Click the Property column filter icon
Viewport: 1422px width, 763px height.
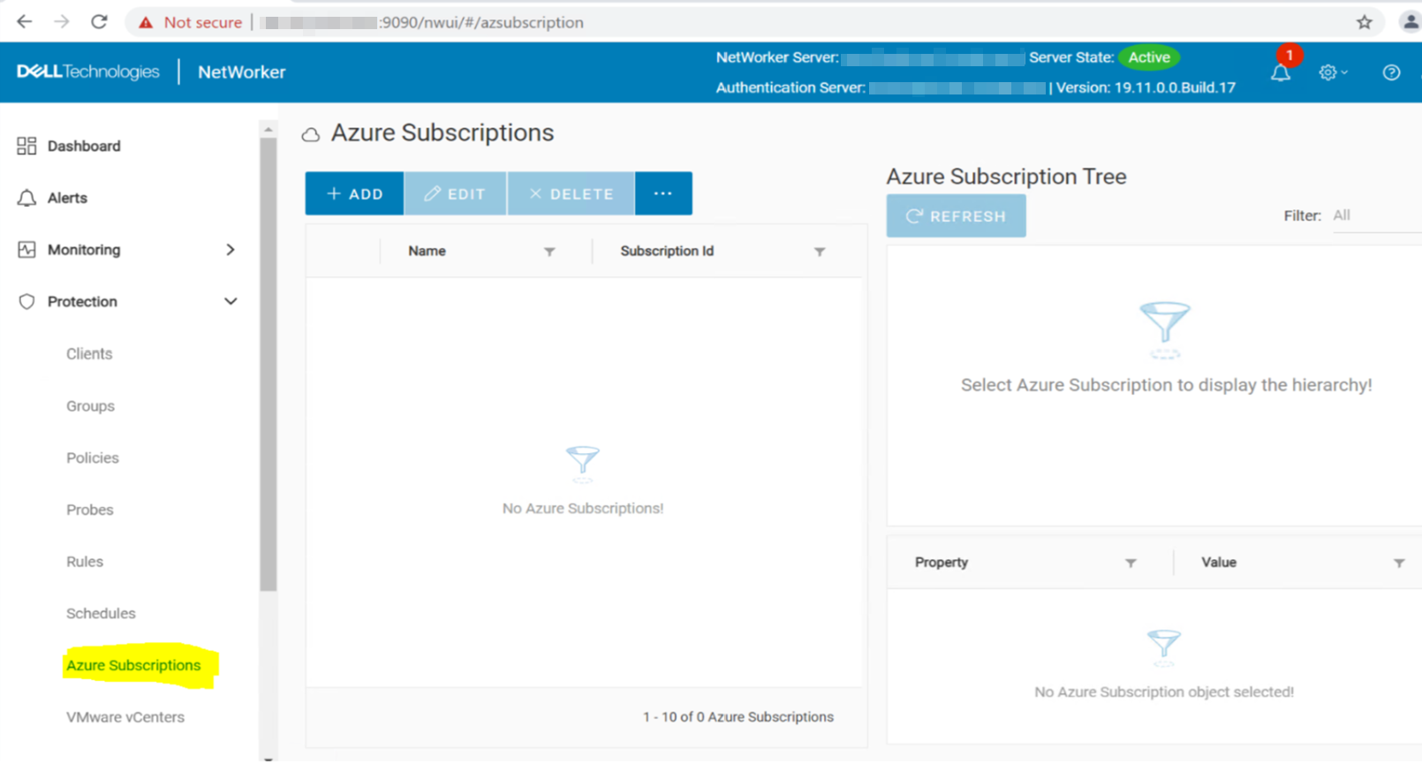click(1131, 563)
